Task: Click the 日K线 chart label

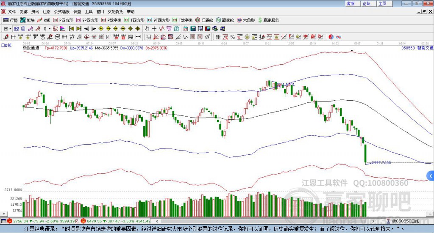Action: (6, 45)
